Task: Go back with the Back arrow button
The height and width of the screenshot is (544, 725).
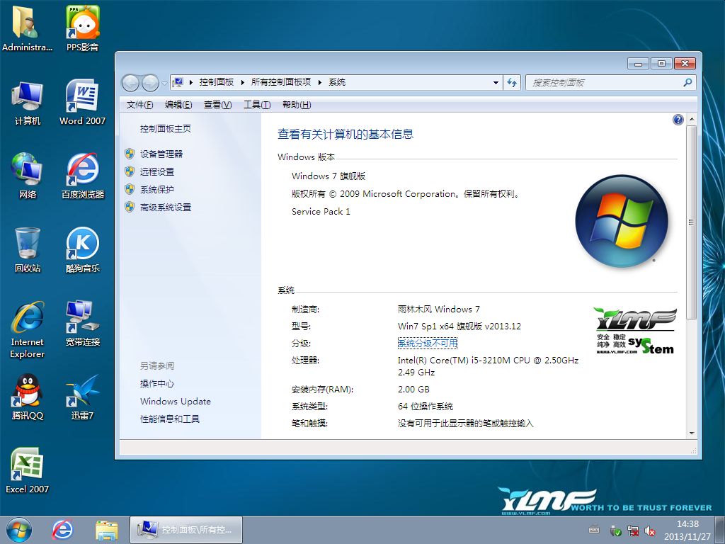Action: tap(130, 83)
